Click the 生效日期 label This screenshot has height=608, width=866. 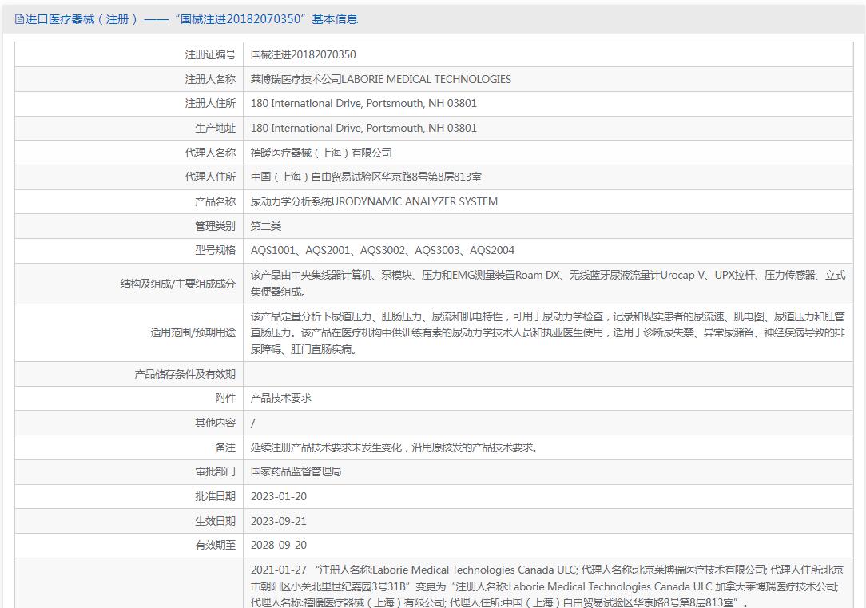point(215,521)
